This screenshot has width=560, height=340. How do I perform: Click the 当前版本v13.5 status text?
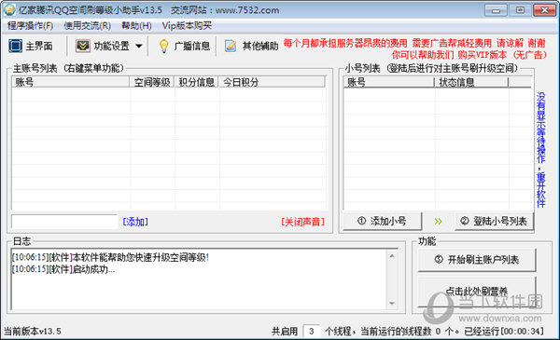tap(33, 331)
